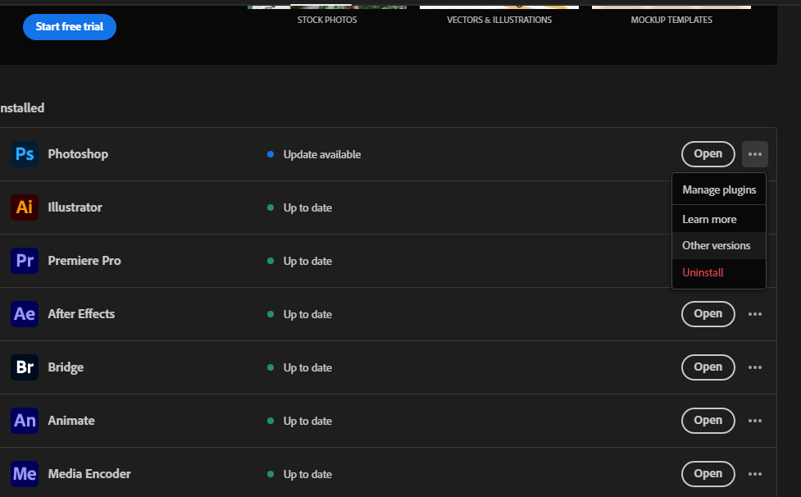Open more options for Bridge
The image size is (801, 497).
tap(755, 367)
